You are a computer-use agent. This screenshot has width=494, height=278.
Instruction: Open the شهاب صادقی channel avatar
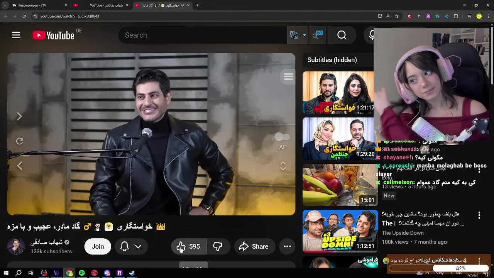pyautogui.click(x=16, y=246)
